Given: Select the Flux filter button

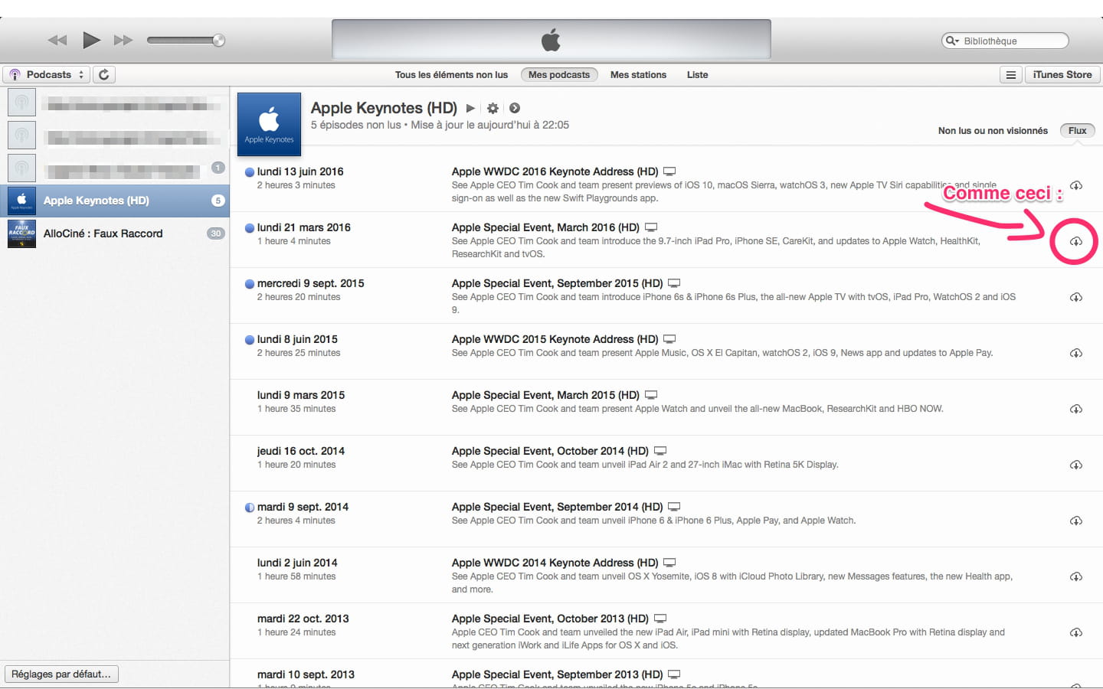Looking at the screenshot, I should coord(1077,130).
